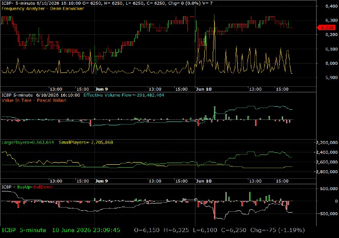Click the 6,300 price axis label
This screenshot has height=238, width=339.
331,20
